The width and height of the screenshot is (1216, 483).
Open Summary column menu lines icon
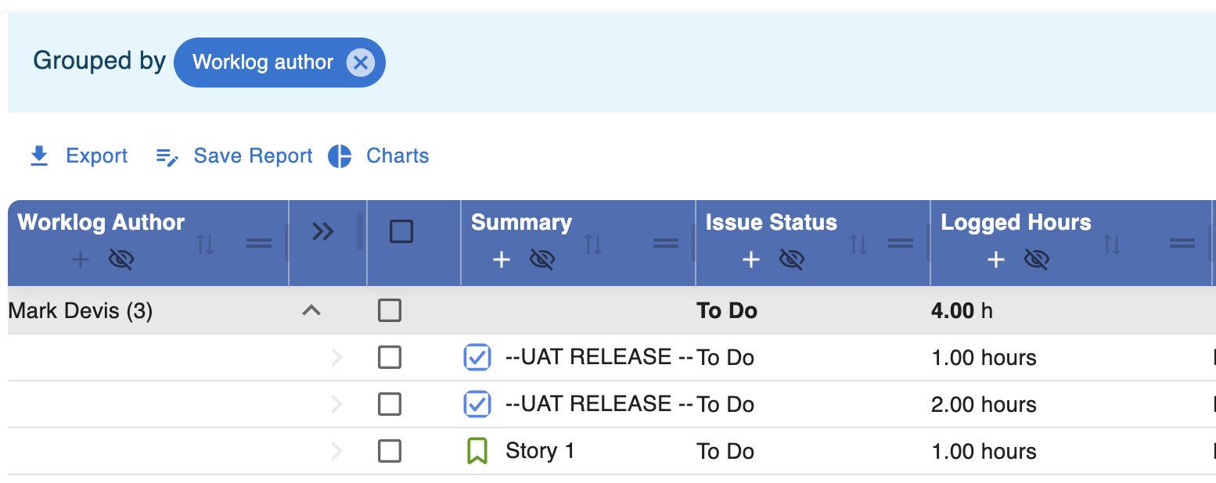[666, 244]
